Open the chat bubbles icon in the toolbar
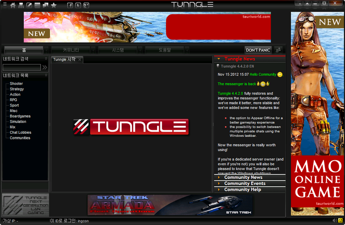The image size is (345, 225). 46,5
